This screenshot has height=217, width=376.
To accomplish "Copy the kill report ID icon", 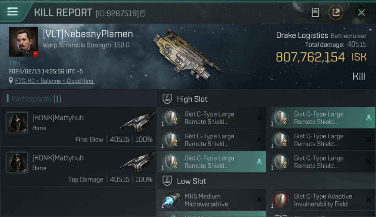I will point(142,13).
